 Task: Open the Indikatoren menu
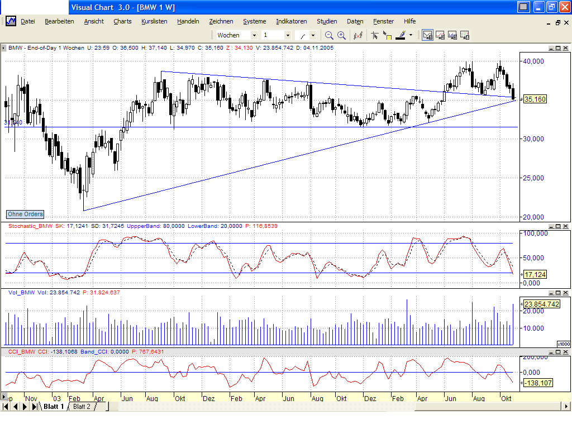point(291,21)
